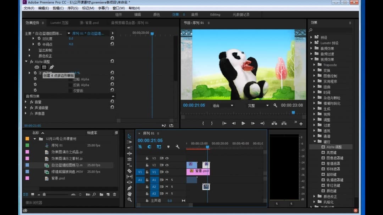Click the trash icon in the project panel
The height and width of the screenshot is (215, 383).
pyautogui.click(x=115, y=194)
